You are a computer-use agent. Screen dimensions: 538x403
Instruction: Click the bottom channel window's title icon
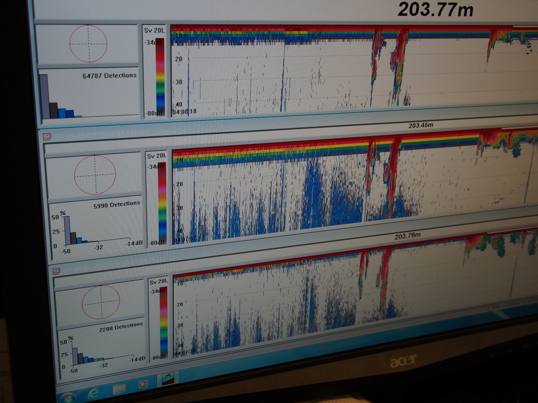(x=55, y=271)
